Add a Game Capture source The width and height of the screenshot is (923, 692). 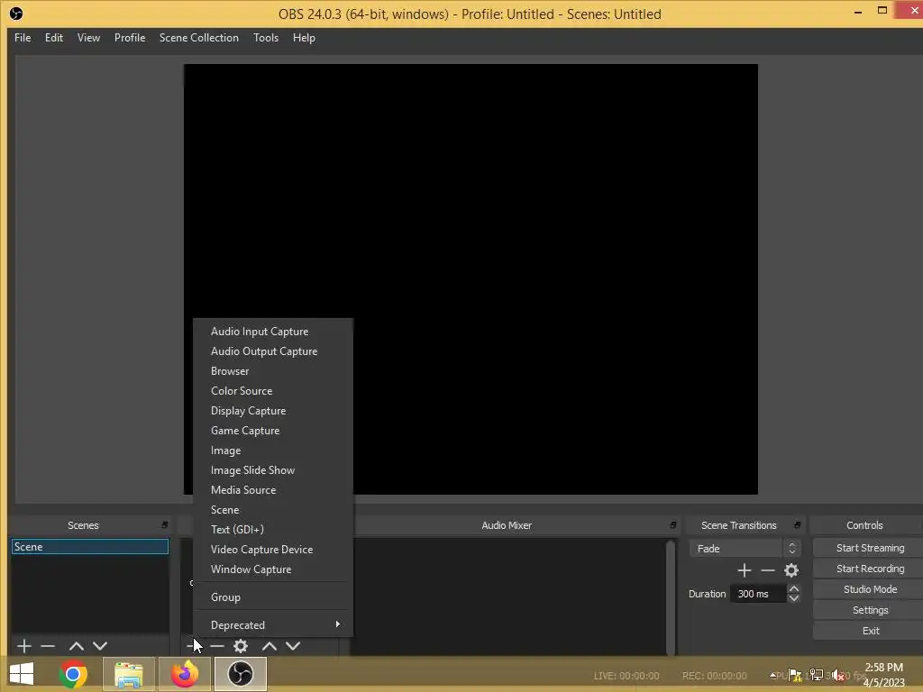click(273, 431)
